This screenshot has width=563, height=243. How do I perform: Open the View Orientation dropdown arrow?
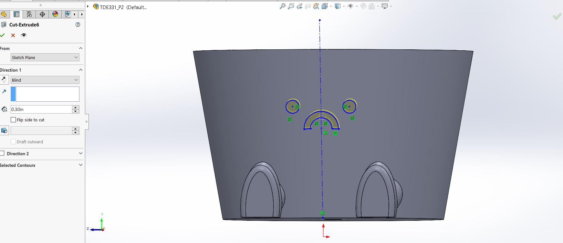click(x=331, y=6)
